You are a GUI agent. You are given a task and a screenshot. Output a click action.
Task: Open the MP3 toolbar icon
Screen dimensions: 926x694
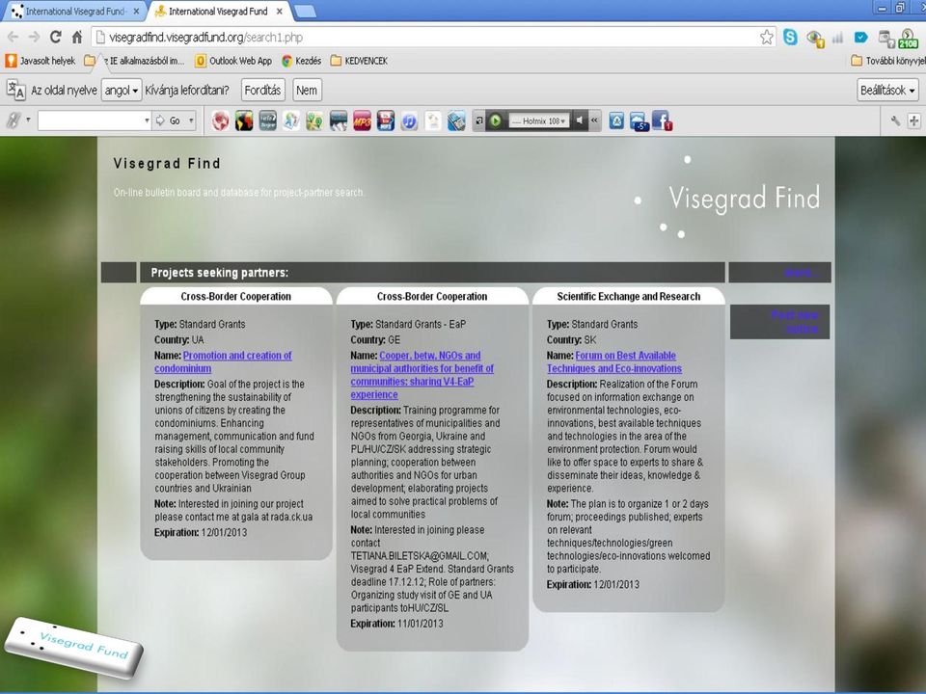click(362, 121)
